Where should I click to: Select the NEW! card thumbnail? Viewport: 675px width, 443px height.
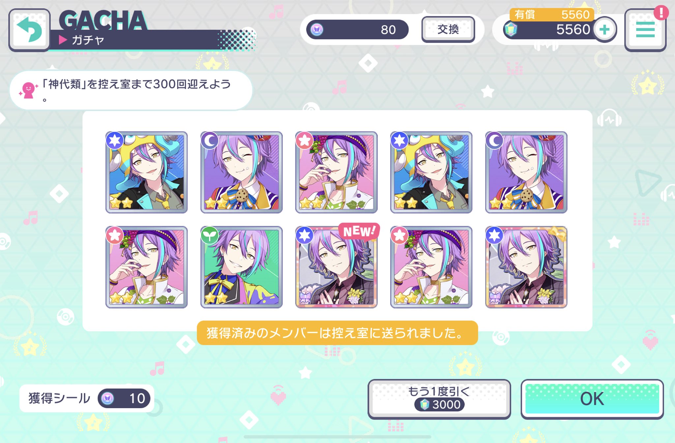click(x=336, y=267)
